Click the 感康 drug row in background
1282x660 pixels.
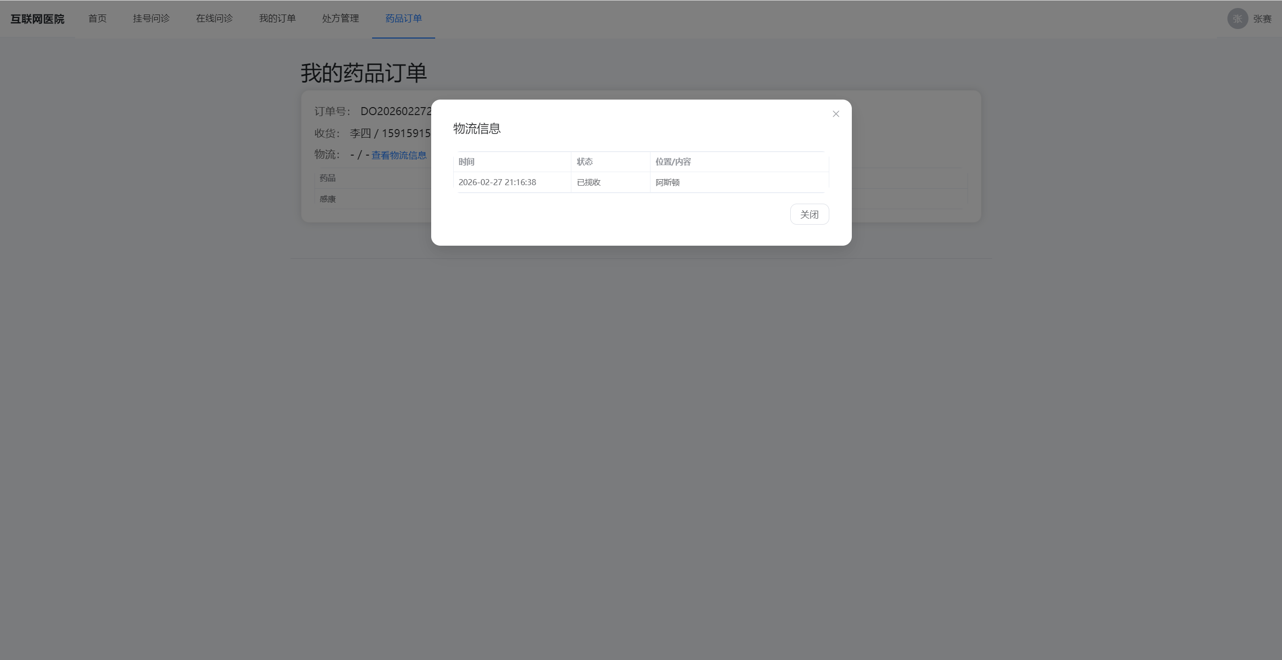(x=328, y=199)
